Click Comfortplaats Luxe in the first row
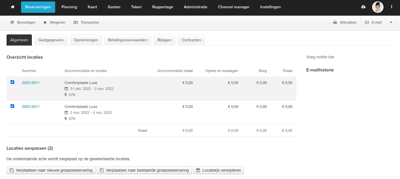Image resolution: width=400 pixels, height=179 pixels. point(81,83)
